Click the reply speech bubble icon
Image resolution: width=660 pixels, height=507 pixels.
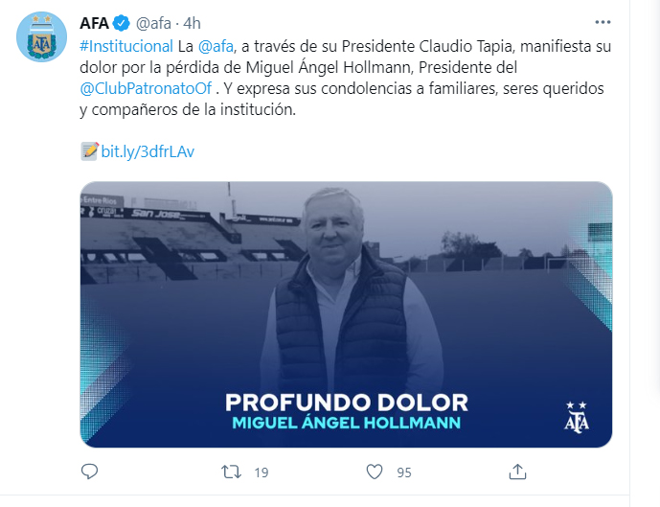tap(89, 472)
